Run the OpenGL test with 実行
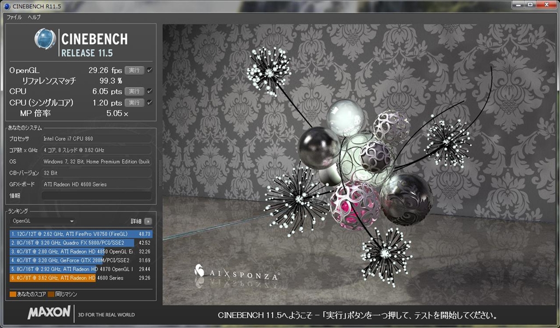560x328 pixels. pos(135,70)
